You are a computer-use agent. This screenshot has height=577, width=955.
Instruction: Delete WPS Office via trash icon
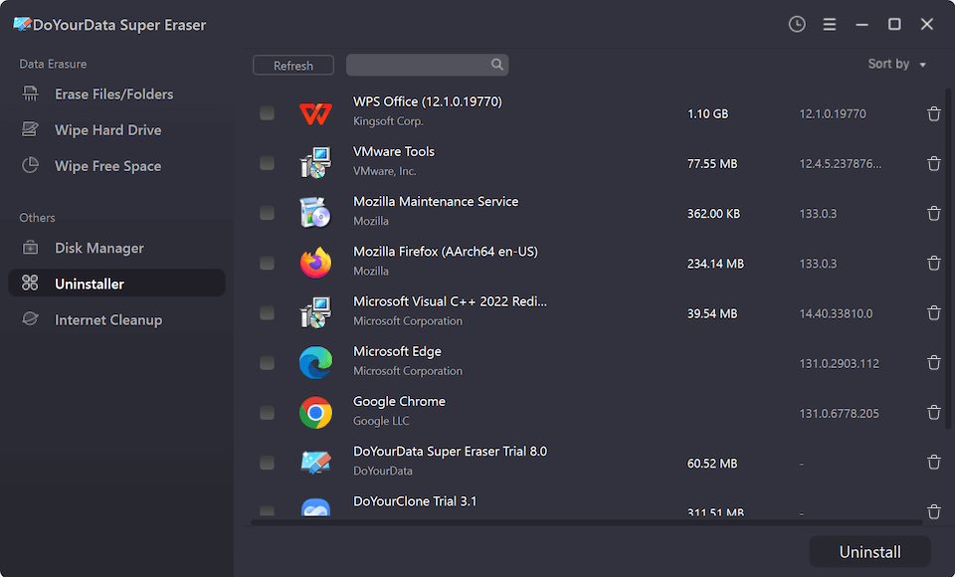pos(934,114)
